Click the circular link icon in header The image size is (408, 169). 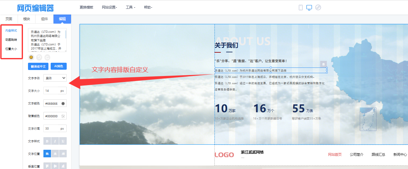(318, 7)
